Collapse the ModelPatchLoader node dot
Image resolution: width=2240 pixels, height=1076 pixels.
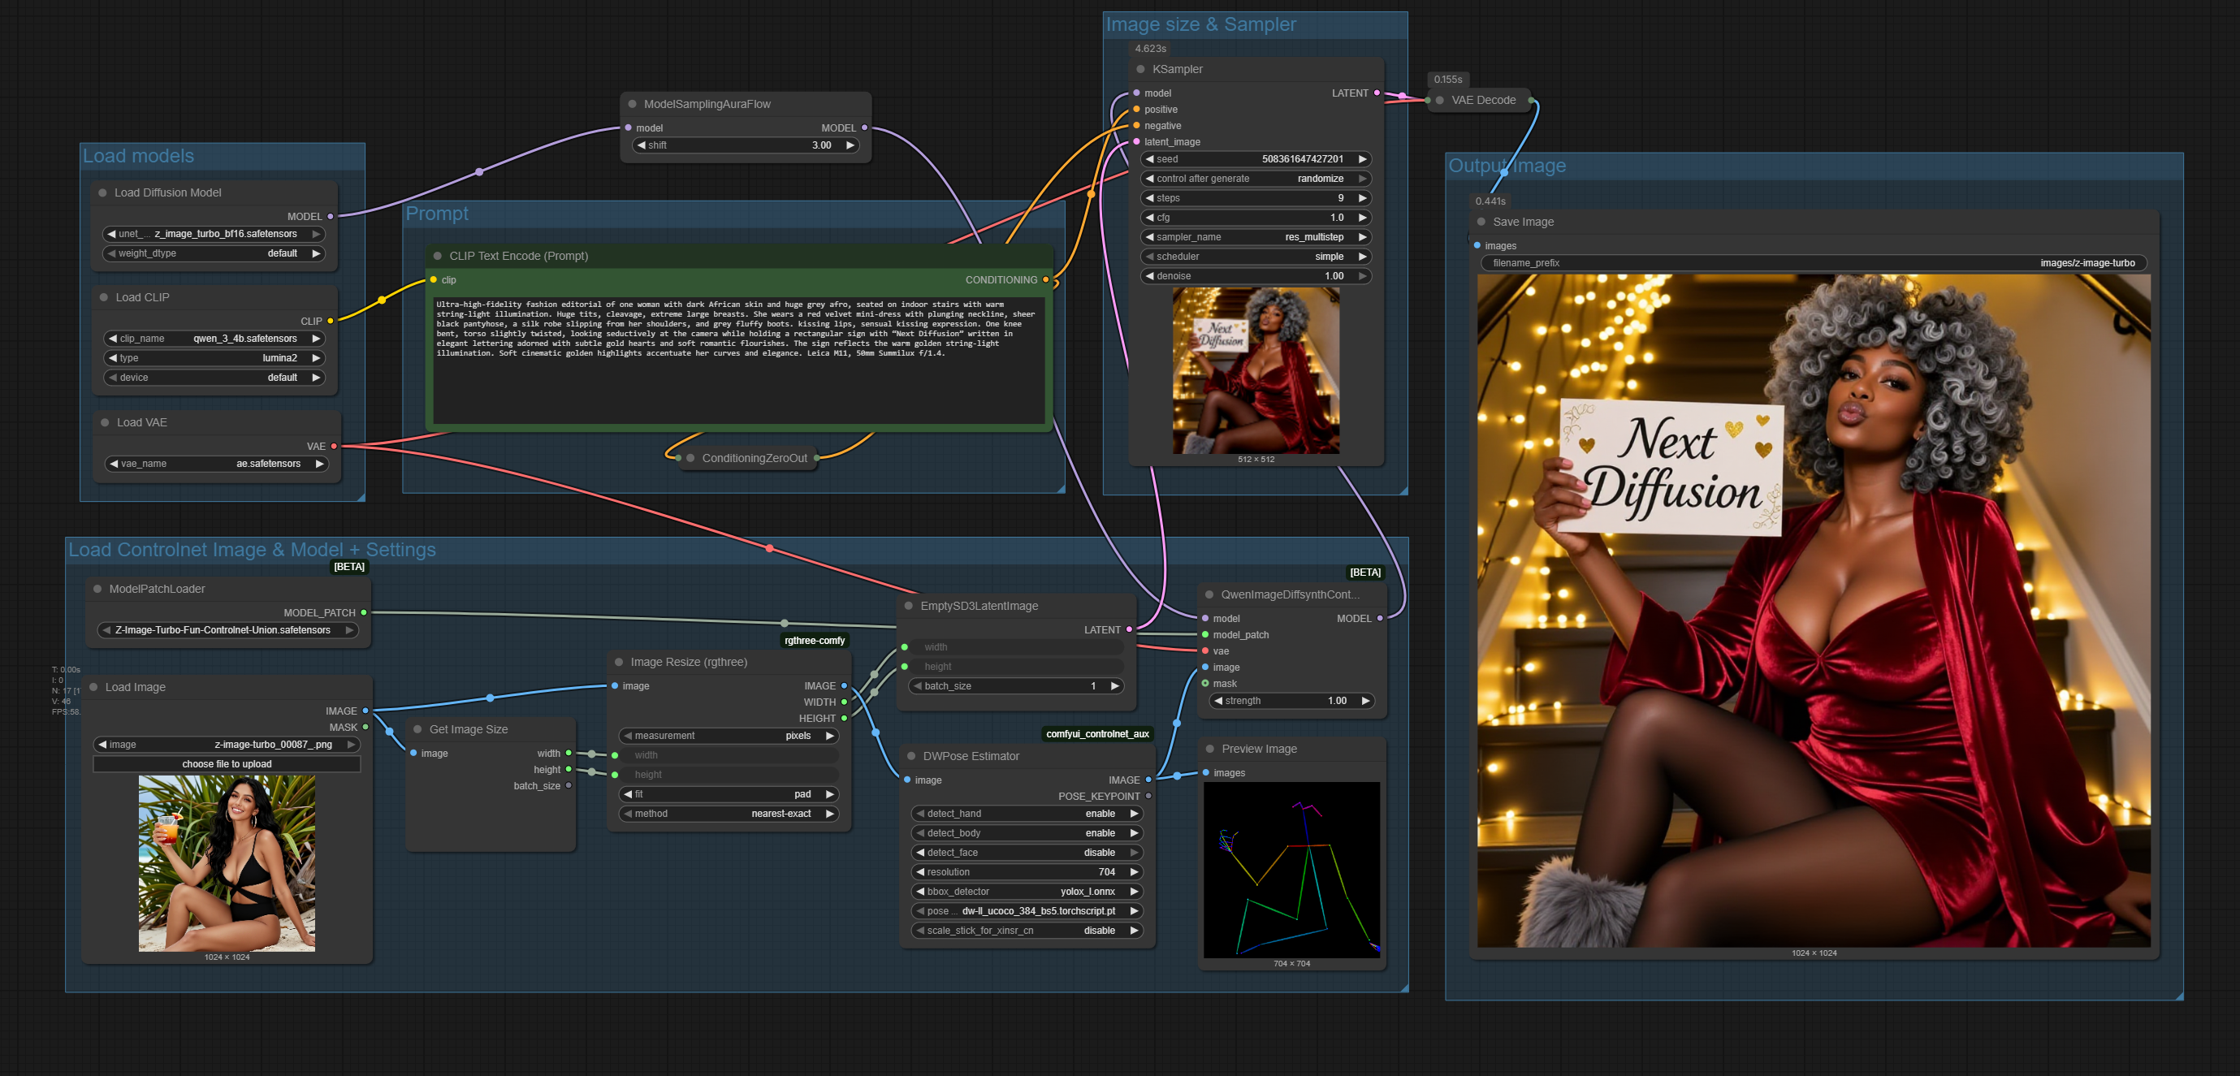coord(97,590)
